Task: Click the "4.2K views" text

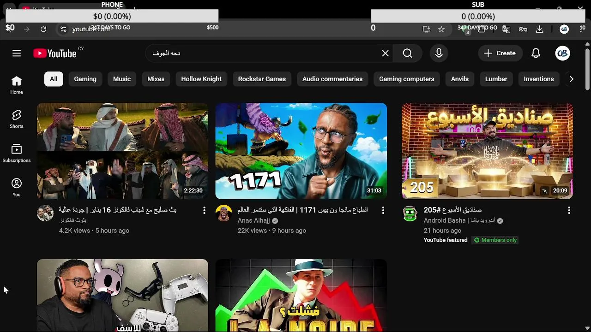Action: pyautogui.click(x=74, y=231)
